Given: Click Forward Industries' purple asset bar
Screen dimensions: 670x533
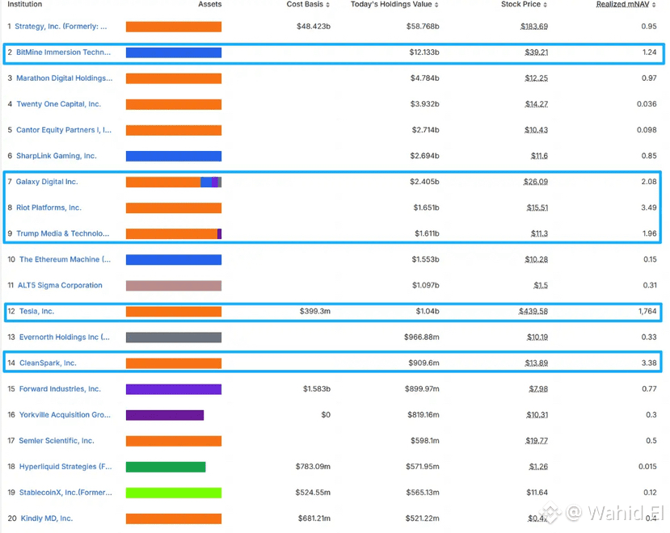Looking at the screenshot, I should pyautogui.click(x=174, y=389).
